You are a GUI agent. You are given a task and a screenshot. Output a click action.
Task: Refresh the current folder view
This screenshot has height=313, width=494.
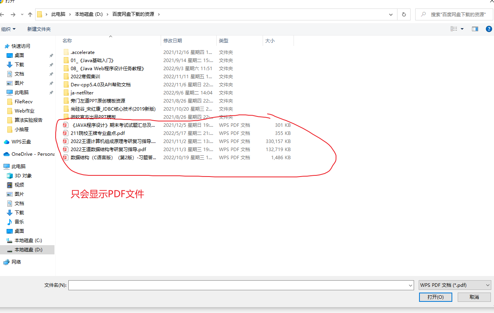tap(404, 14)
